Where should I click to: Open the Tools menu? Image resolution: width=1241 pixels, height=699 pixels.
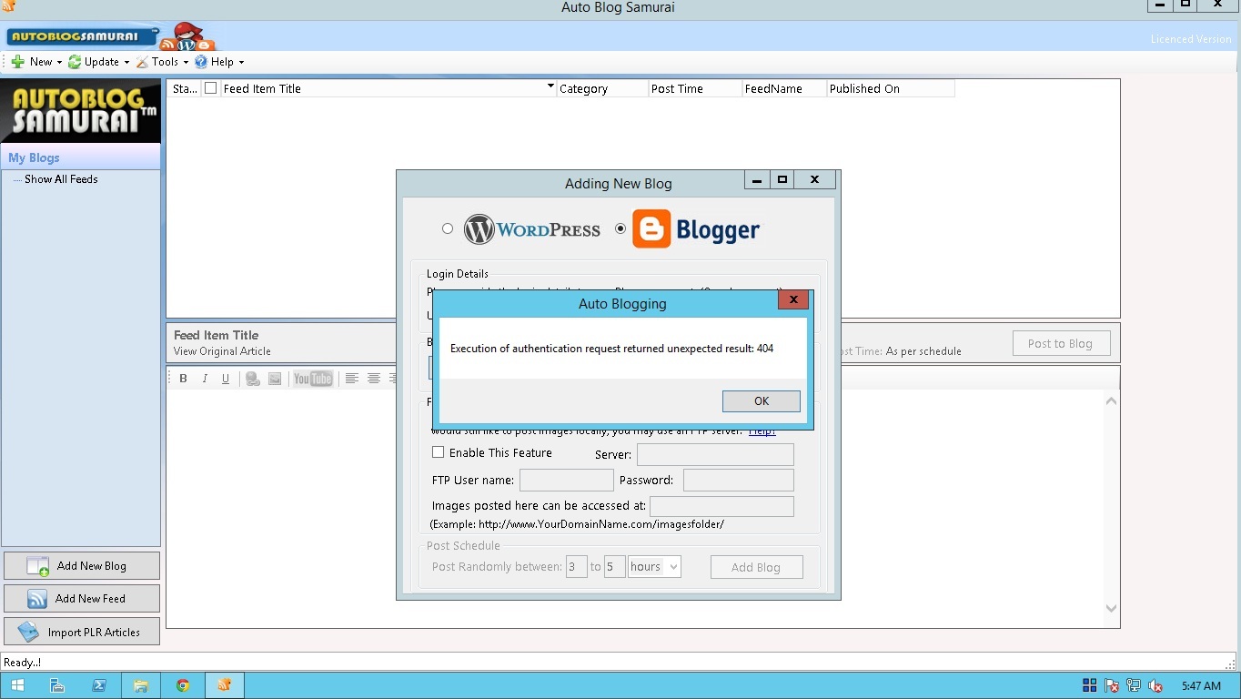[165, 62]
